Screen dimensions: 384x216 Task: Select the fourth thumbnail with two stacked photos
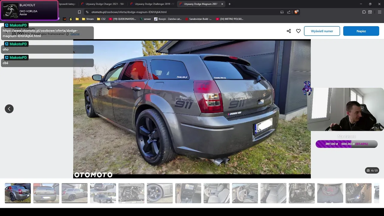[x=103, y=193]
